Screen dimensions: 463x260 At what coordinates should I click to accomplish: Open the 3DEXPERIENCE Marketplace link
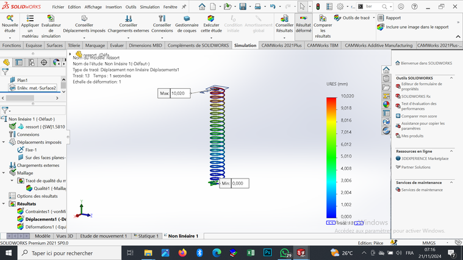point(425,158)
